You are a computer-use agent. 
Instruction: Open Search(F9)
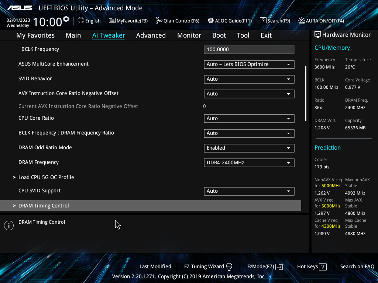(275, 21)
